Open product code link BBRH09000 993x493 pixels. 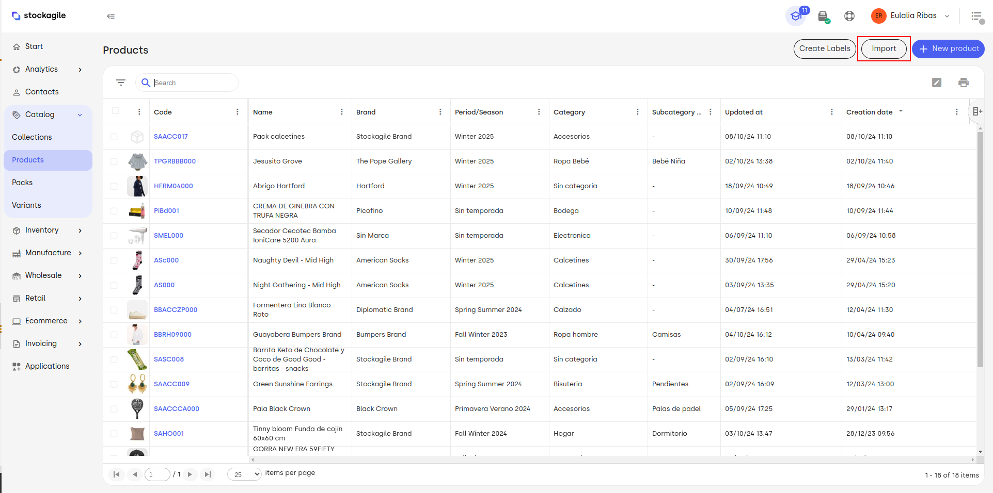[172, 335]
